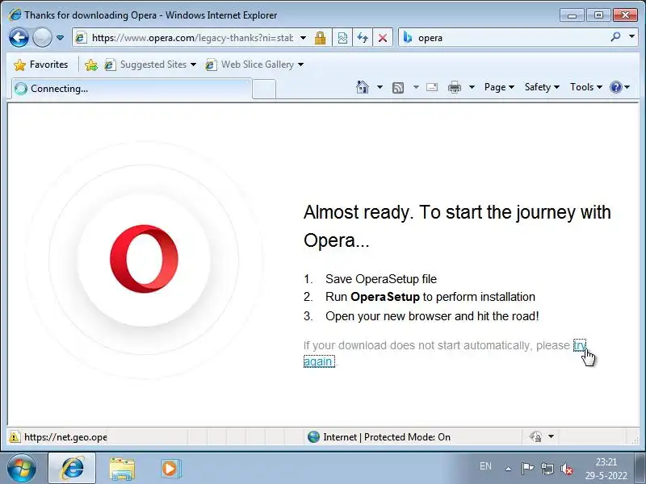This screenshot has height=484, width=646.
Task: Click 'Run OperaSetup to perform installation' text
Action: tap(430, 297)
